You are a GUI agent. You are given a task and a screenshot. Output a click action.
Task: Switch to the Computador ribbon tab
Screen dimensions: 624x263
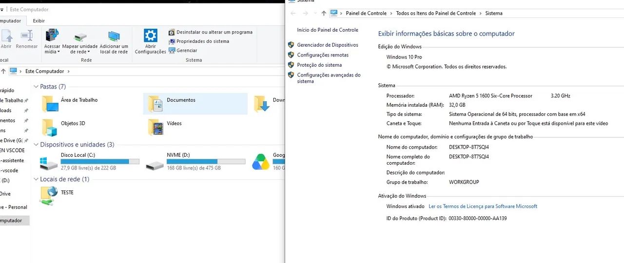(x=10, y=21)
